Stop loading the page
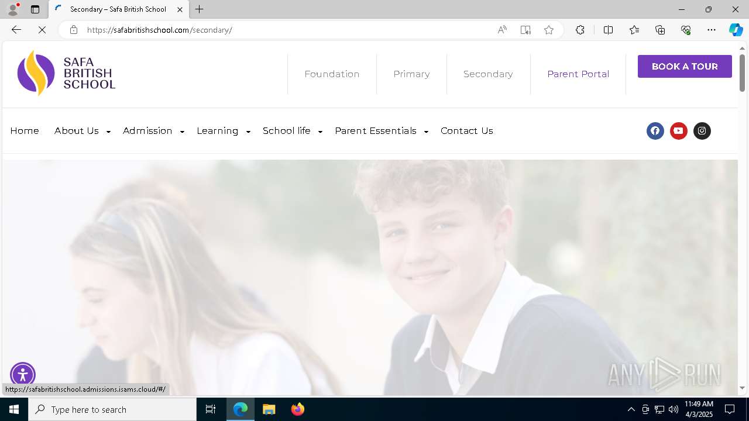Screen dimensions: 749x421 42,30
